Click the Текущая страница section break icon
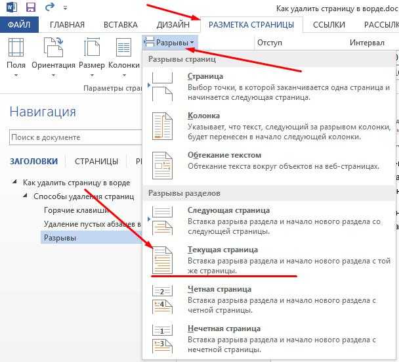The height and width of the screenshot is (362, 399). coord(162,260)
